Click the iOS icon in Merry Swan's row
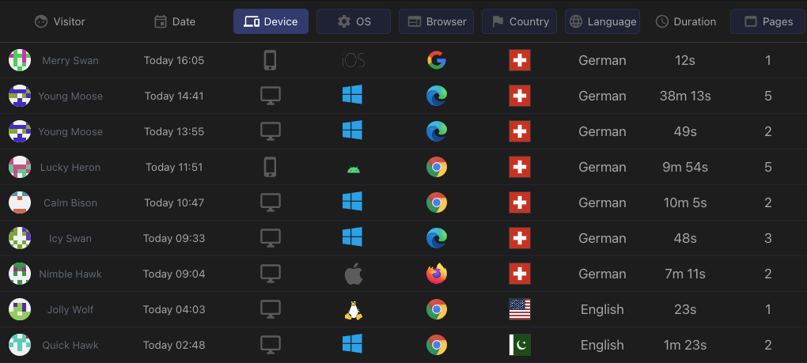 pyautogui.click(x=354, y=61)
